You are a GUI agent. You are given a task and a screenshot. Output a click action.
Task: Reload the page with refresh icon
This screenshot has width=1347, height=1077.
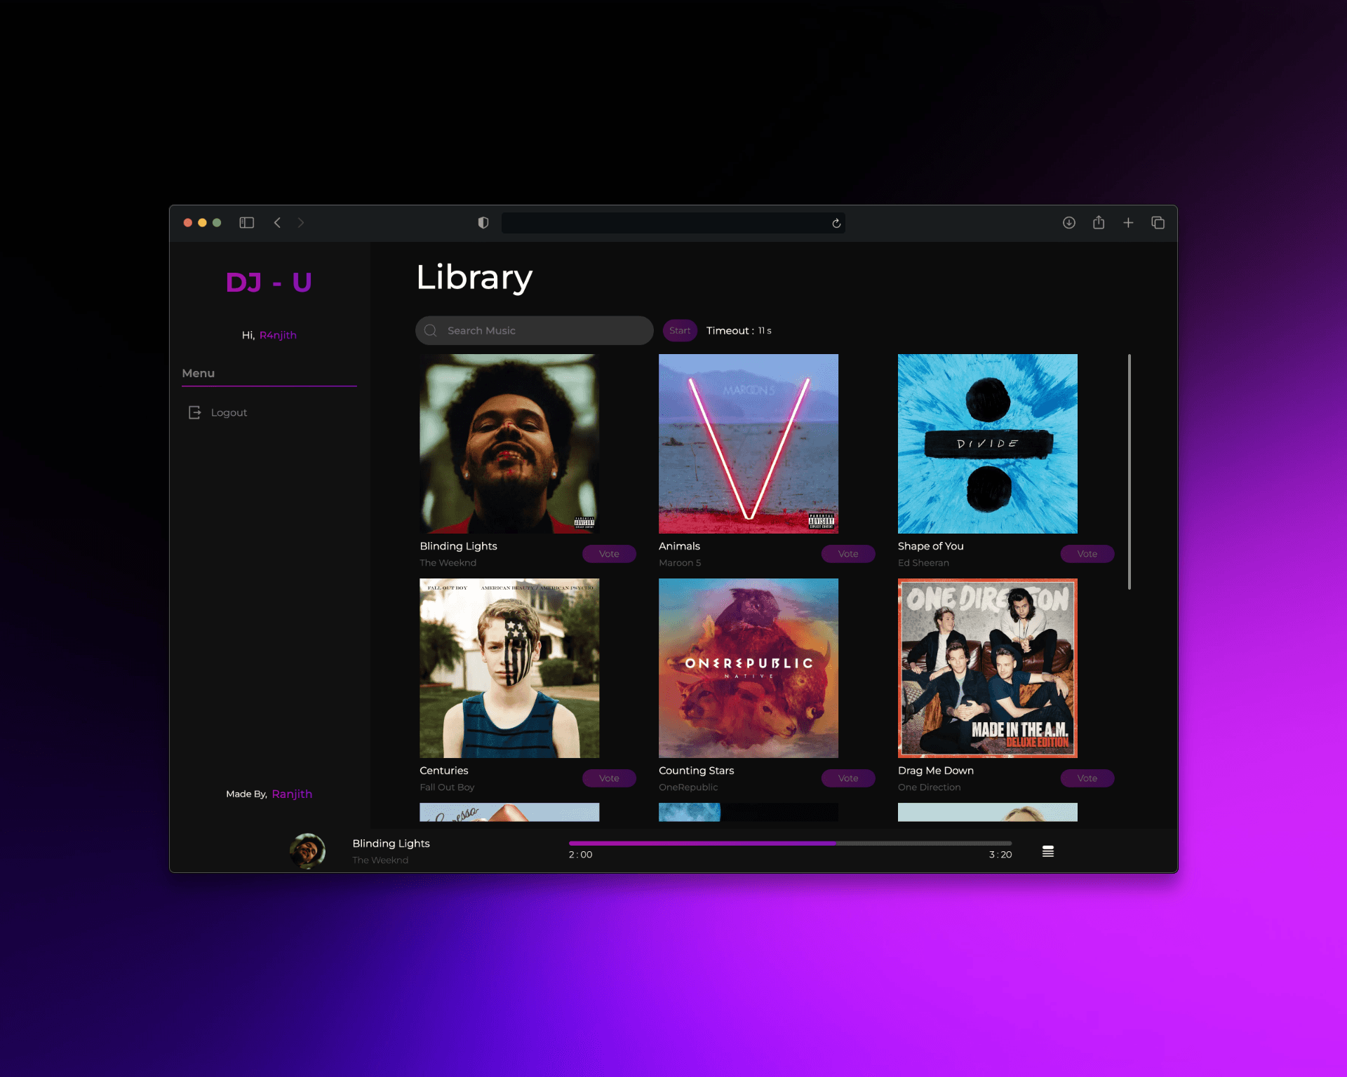836,224
